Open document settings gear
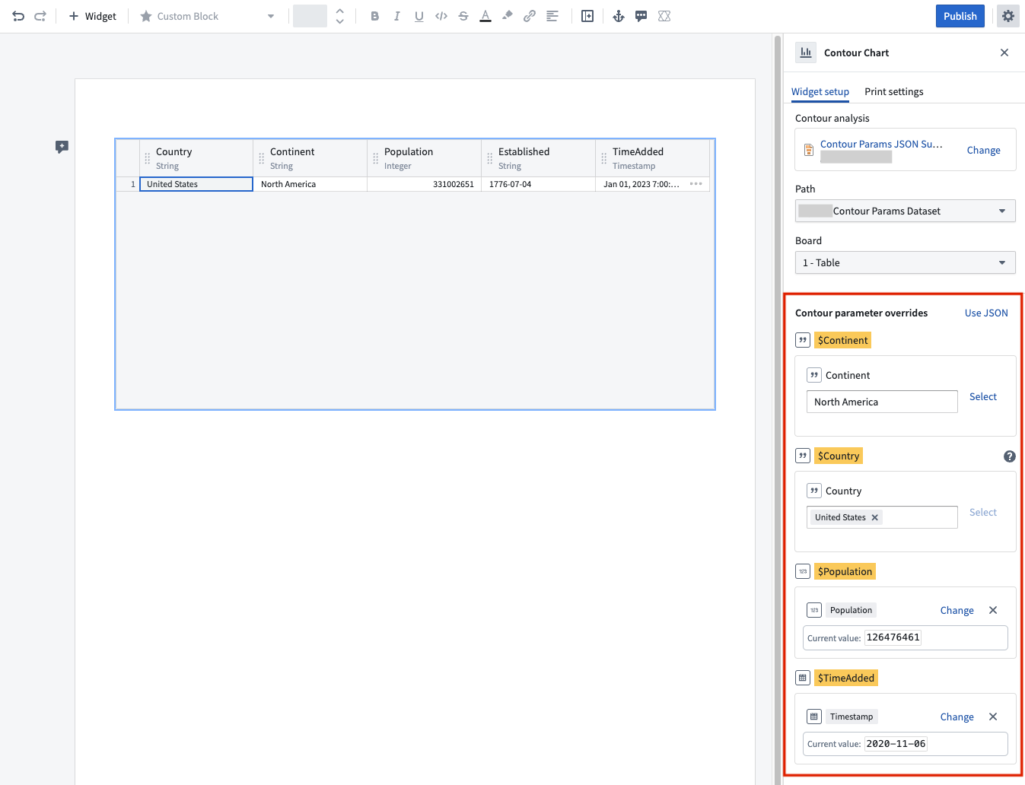The height and width of the screenshot is (785, 1025). coord(1008,16)
